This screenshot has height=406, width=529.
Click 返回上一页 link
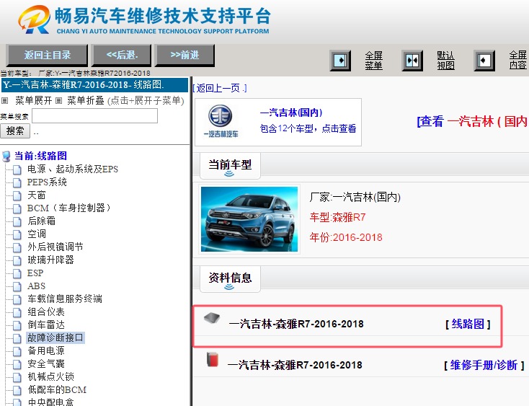click(220, 88)
